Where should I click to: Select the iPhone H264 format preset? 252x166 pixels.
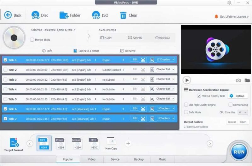tap(60, 143)
